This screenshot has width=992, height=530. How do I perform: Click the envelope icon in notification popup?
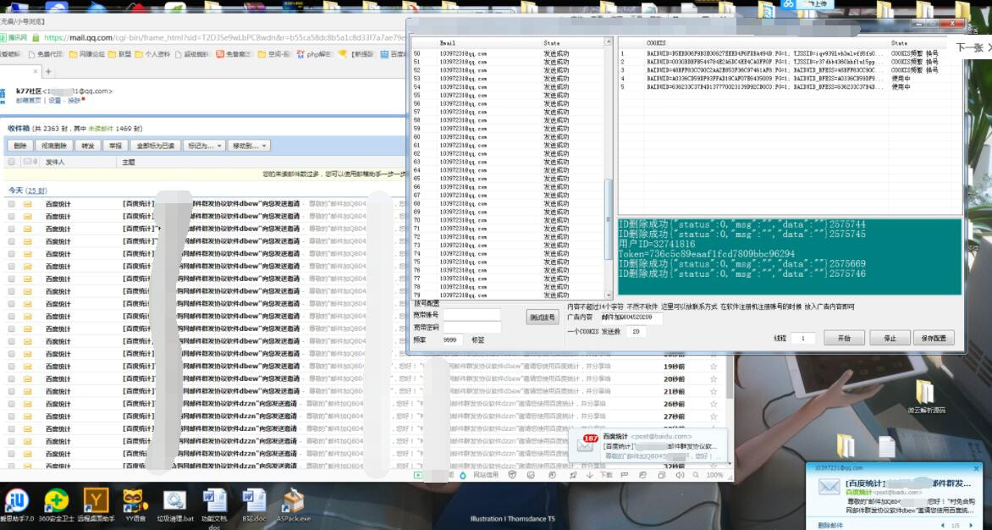[x=829, y=486]
